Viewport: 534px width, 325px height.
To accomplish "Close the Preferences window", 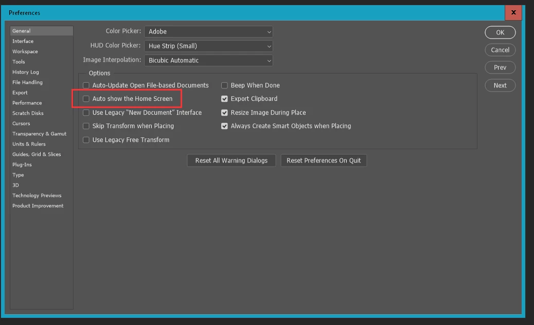I will [513, 12].
